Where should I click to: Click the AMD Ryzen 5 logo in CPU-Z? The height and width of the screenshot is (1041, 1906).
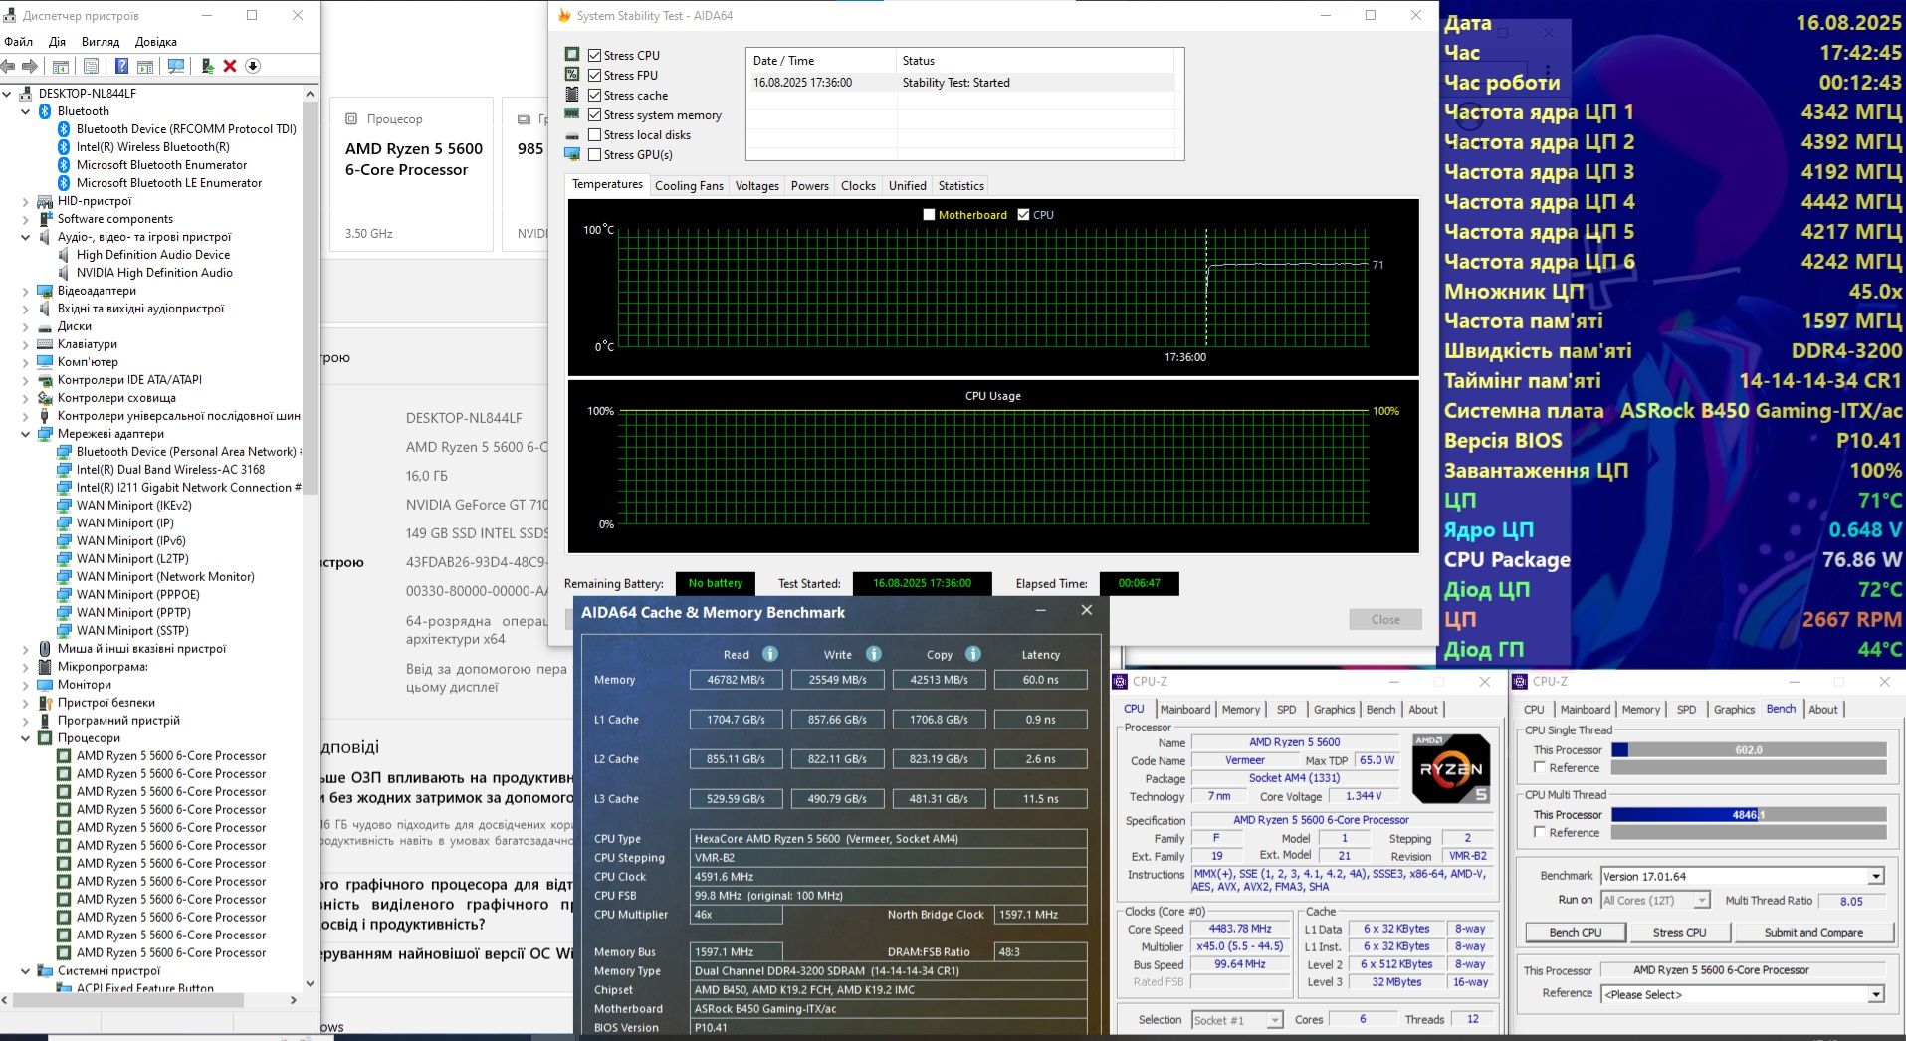point(1451,768)
